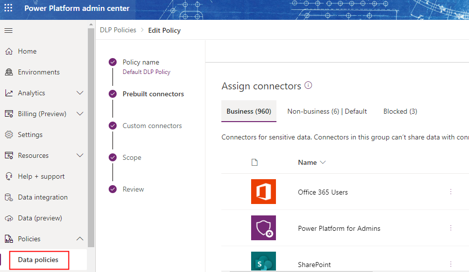
Task: Click the Assign connectors info icon
Action: 308,85
